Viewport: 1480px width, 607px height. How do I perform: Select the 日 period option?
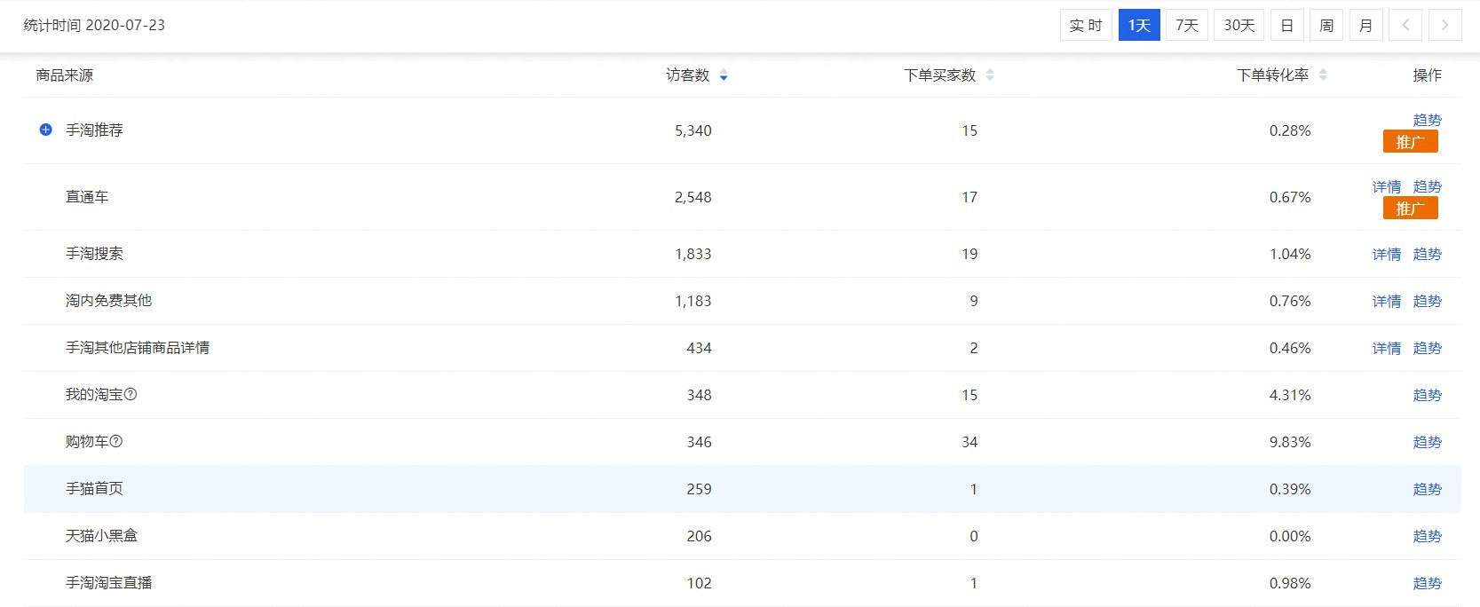tap(1286, 25)
